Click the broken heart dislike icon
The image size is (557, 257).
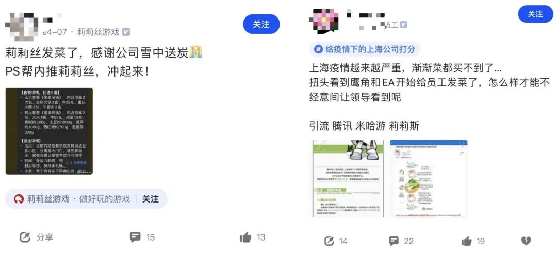(x=526, y=241)
